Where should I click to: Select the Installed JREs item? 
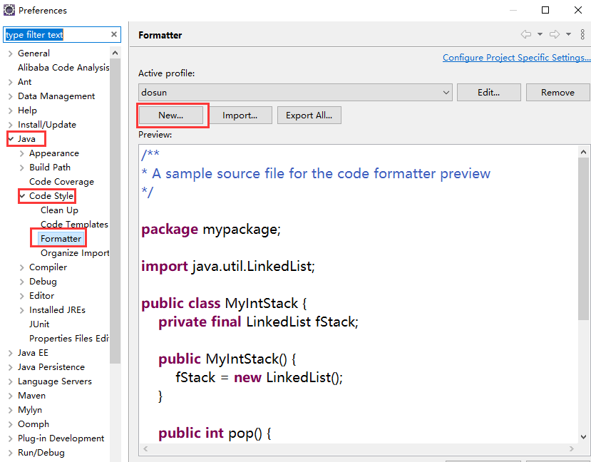[x=57, y=309]
